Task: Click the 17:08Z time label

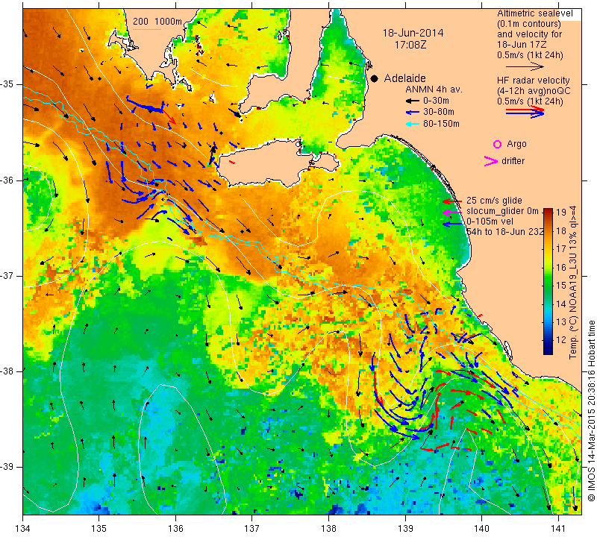Action: [410, 45]
